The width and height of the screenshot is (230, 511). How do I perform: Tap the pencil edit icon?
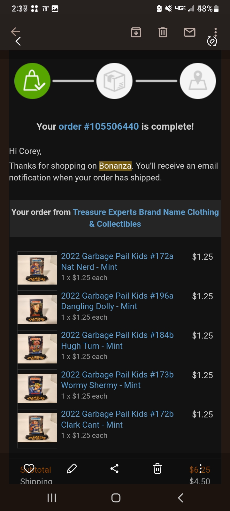(72, 469)
